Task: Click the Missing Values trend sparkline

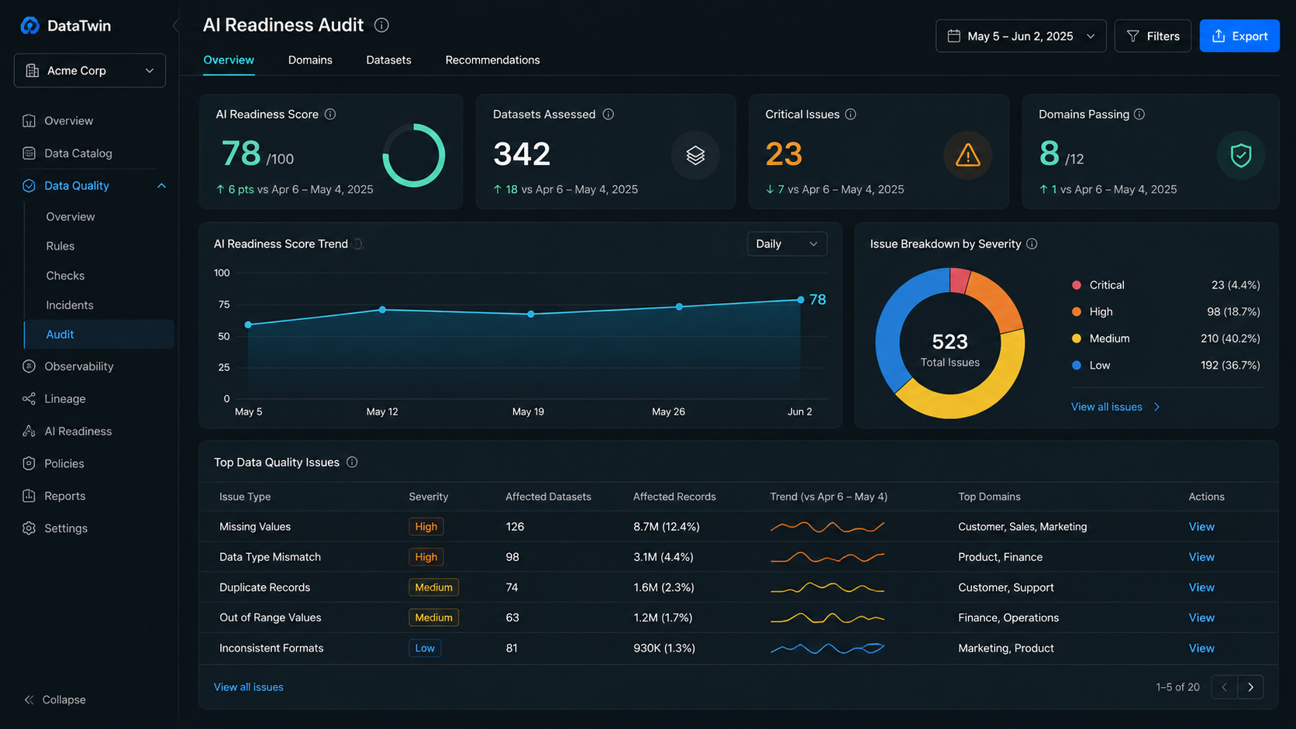Action: click(x=827, y=527)
